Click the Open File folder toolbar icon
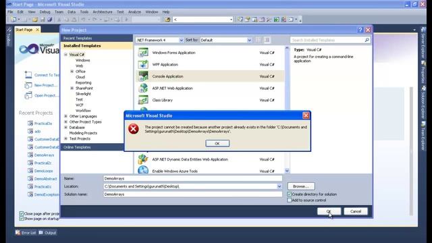Screen dimensions: 432x243 click(x=35, y=20)
